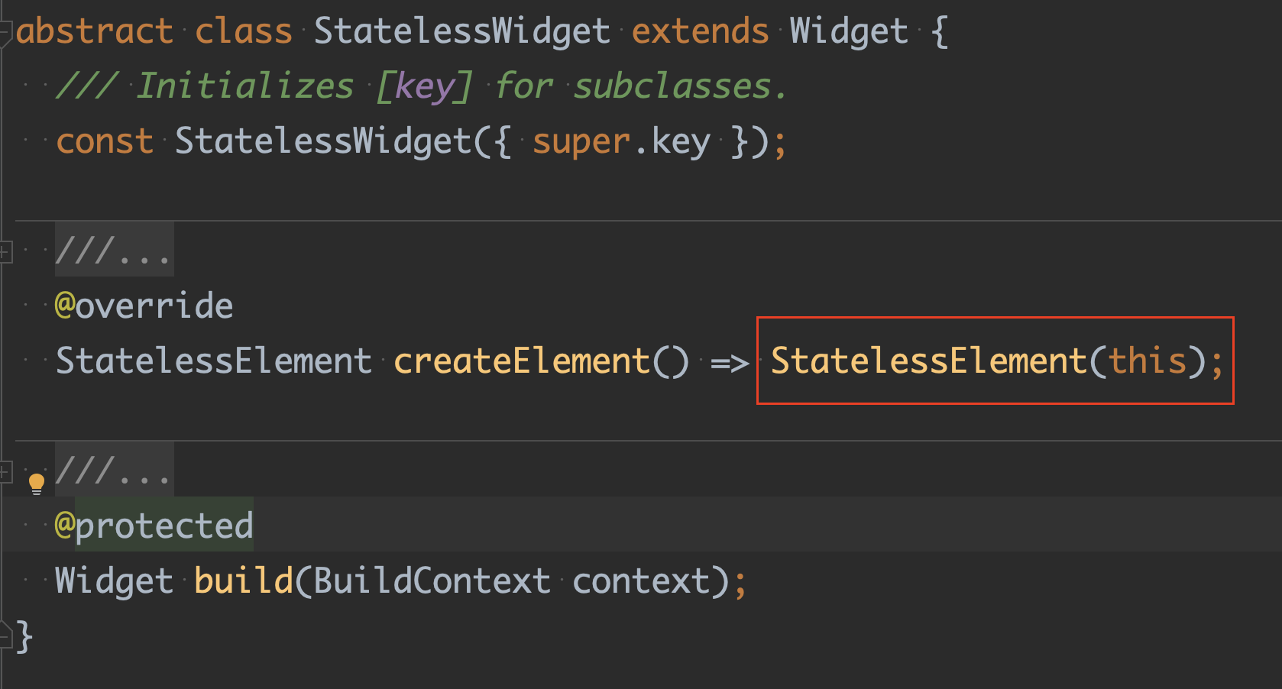Click the build method name
1282x689 pixels.
point(244,581)
